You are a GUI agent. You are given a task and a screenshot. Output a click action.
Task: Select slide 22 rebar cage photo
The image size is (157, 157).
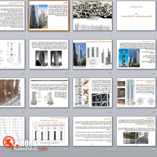(12, 93)
